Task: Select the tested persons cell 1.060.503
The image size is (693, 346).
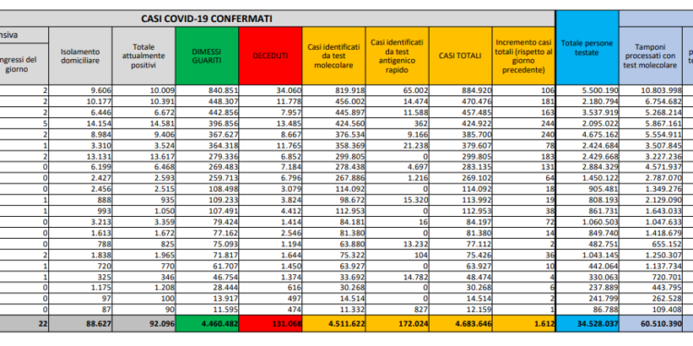Action: click(x=587, y=221)
